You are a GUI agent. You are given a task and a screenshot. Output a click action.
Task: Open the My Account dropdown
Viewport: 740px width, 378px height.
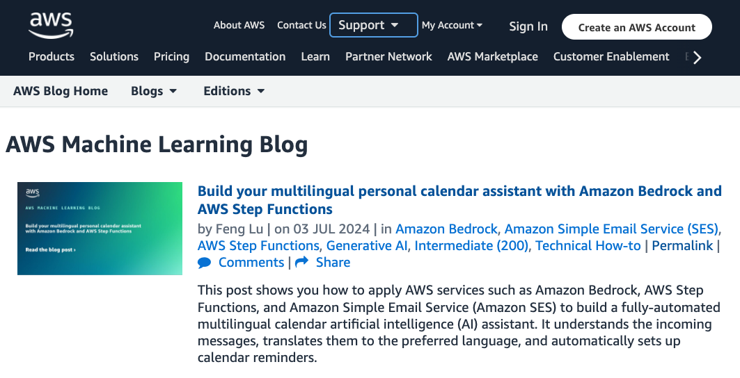(452, 26)
